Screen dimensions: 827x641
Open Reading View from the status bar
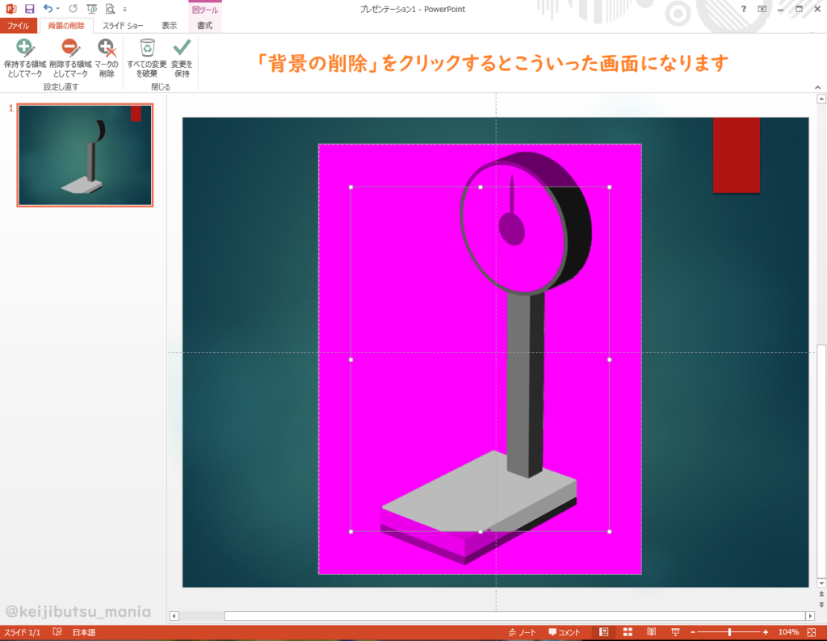[651, 631]
